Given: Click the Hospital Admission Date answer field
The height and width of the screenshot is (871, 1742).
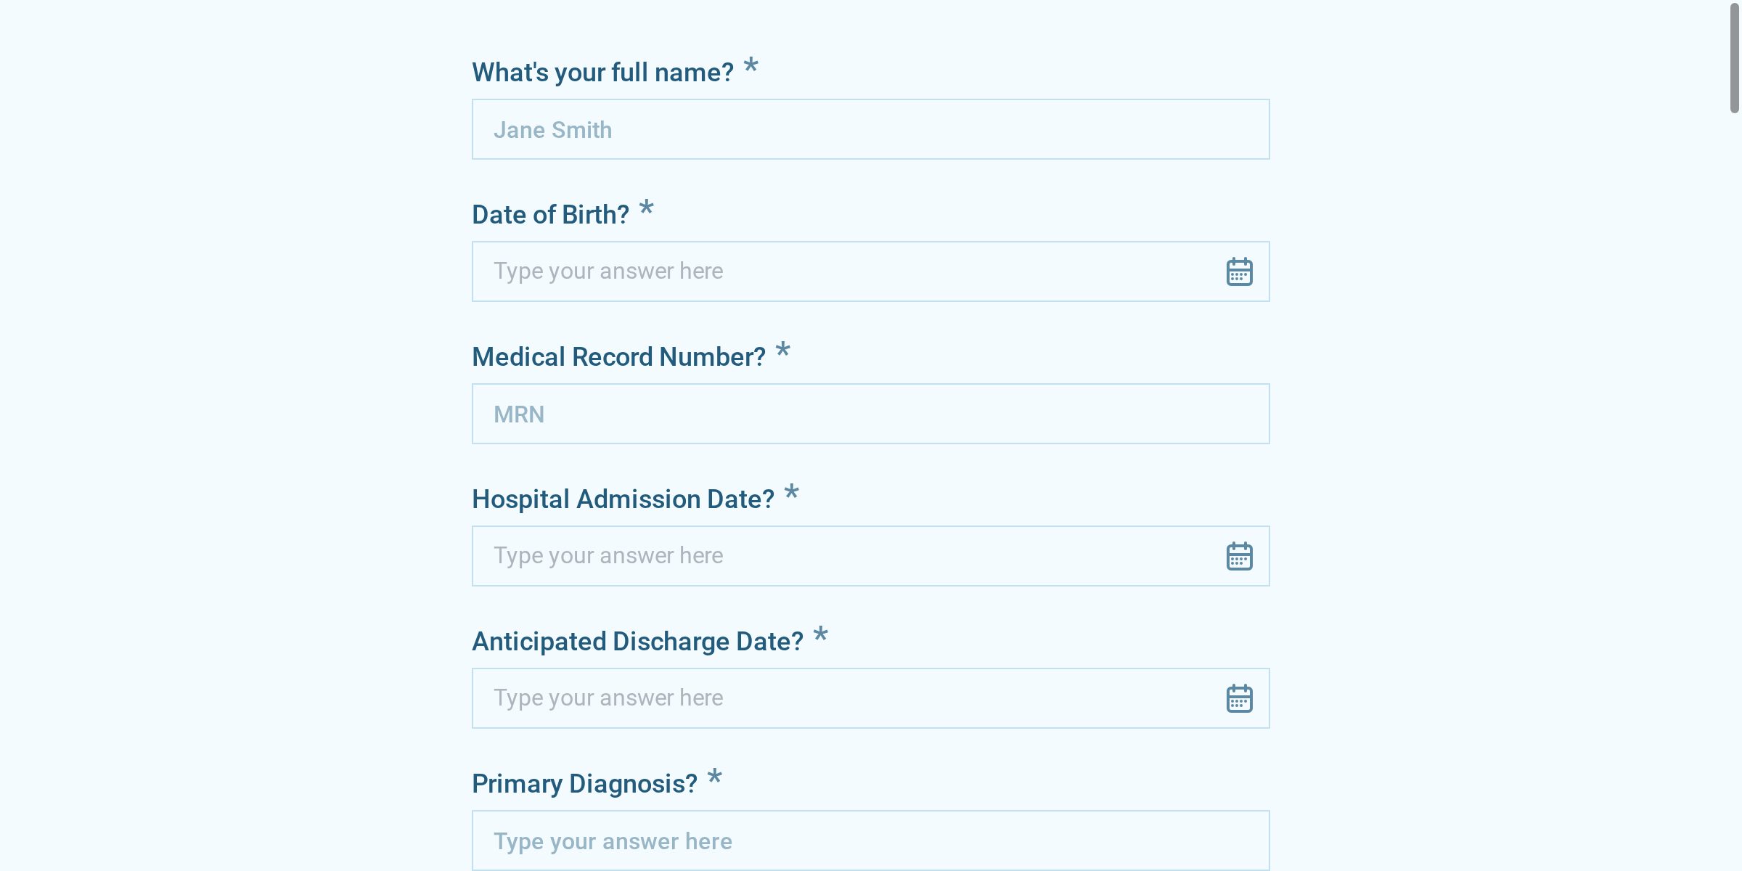Looking at the screenshot, I should pyautogui.click(x=798, y=555).
